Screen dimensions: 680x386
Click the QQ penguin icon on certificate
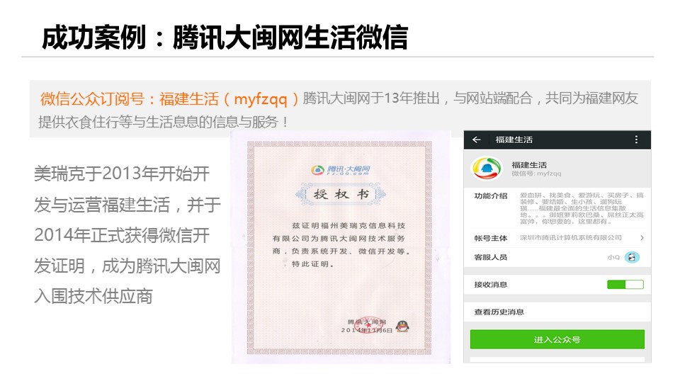coord(403,326)
